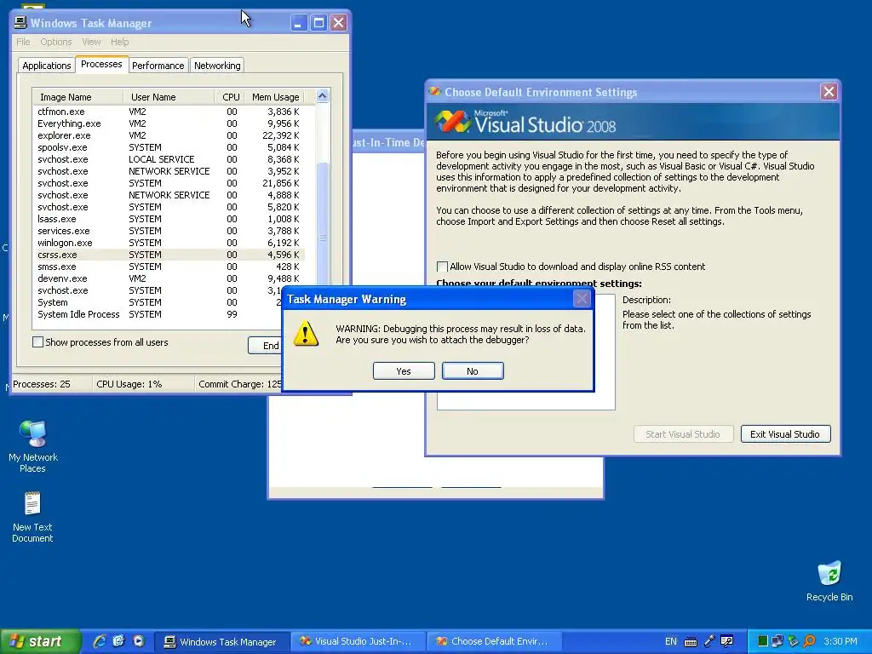Select the ctfmon.exe process row
Image resolution: width=872 pixels, height=654 pixels.
coord(169,112)
